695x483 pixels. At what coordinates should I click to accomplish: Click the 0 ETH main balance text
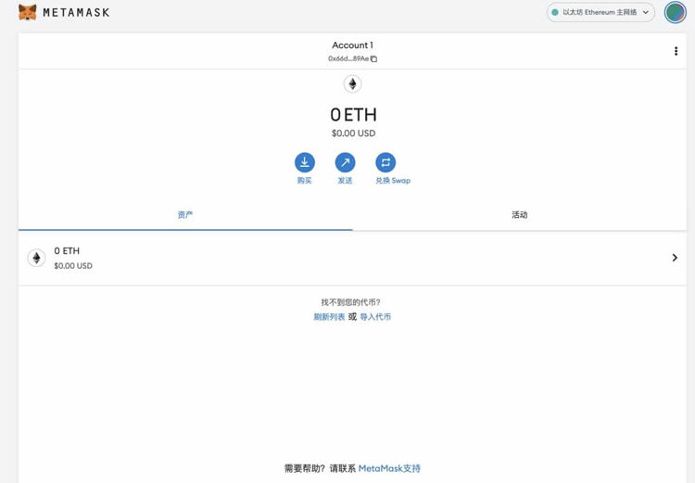[x=353, y=115]
